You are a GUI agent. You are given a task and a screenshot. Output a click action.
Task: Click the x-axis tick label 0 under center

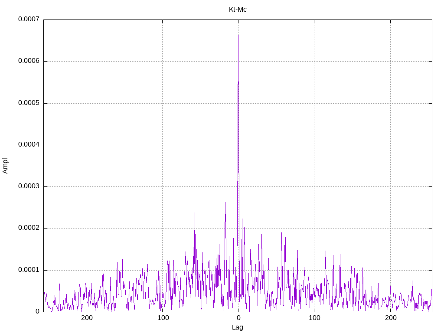[238, 318]
